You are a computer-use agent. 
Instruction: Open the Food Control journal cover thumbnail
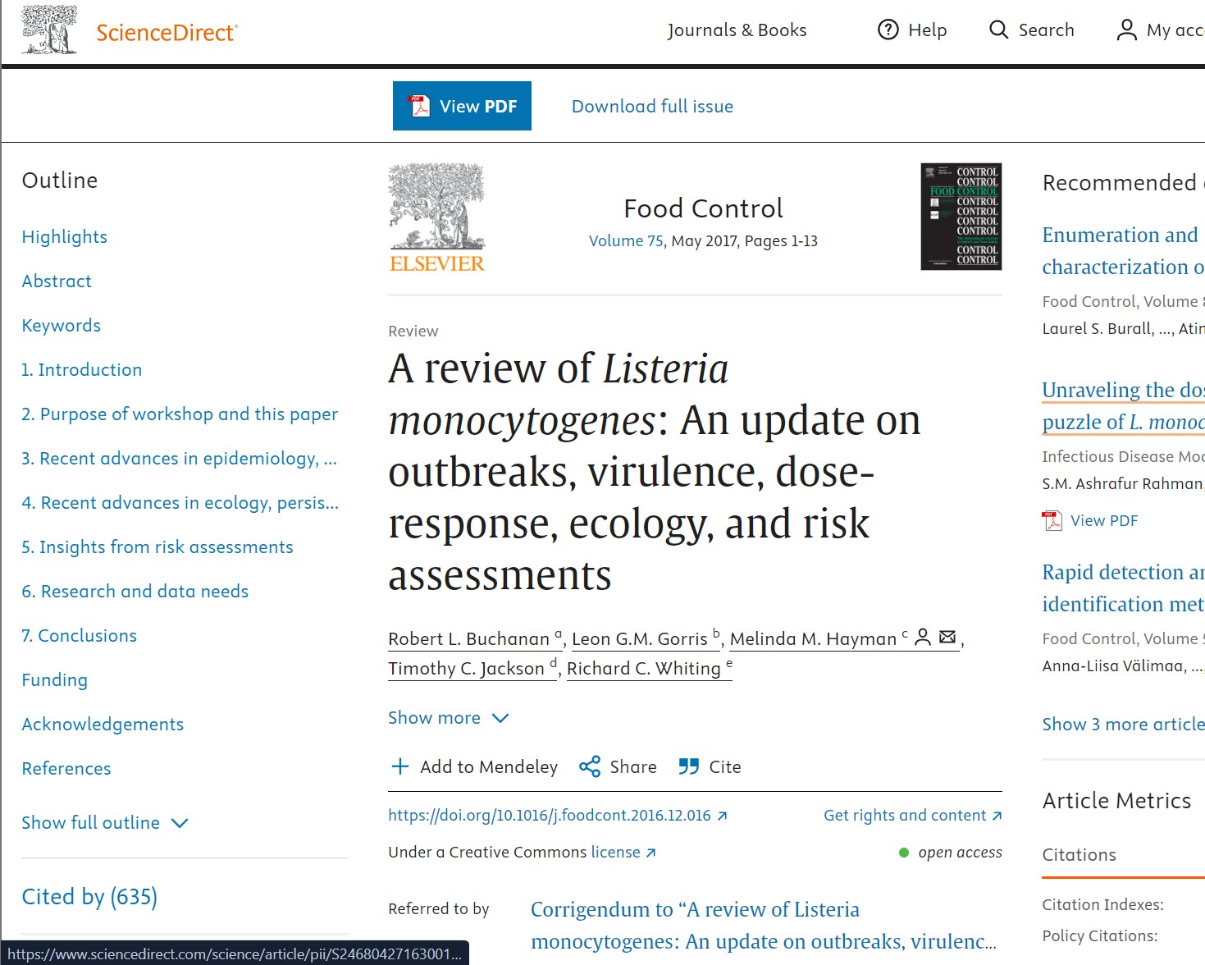tap(960, 217)
